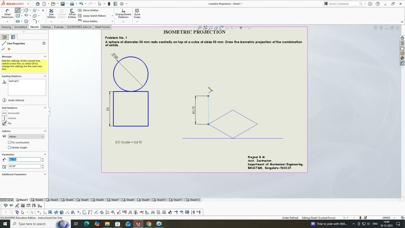Activate the Line sketch tool

[18, 10]
